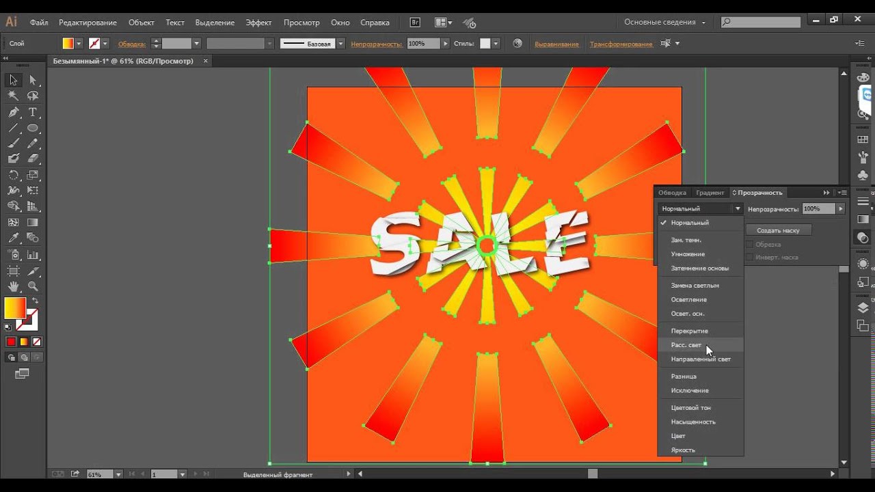
Task: Select the Hand tool
Action: (13, 286)
